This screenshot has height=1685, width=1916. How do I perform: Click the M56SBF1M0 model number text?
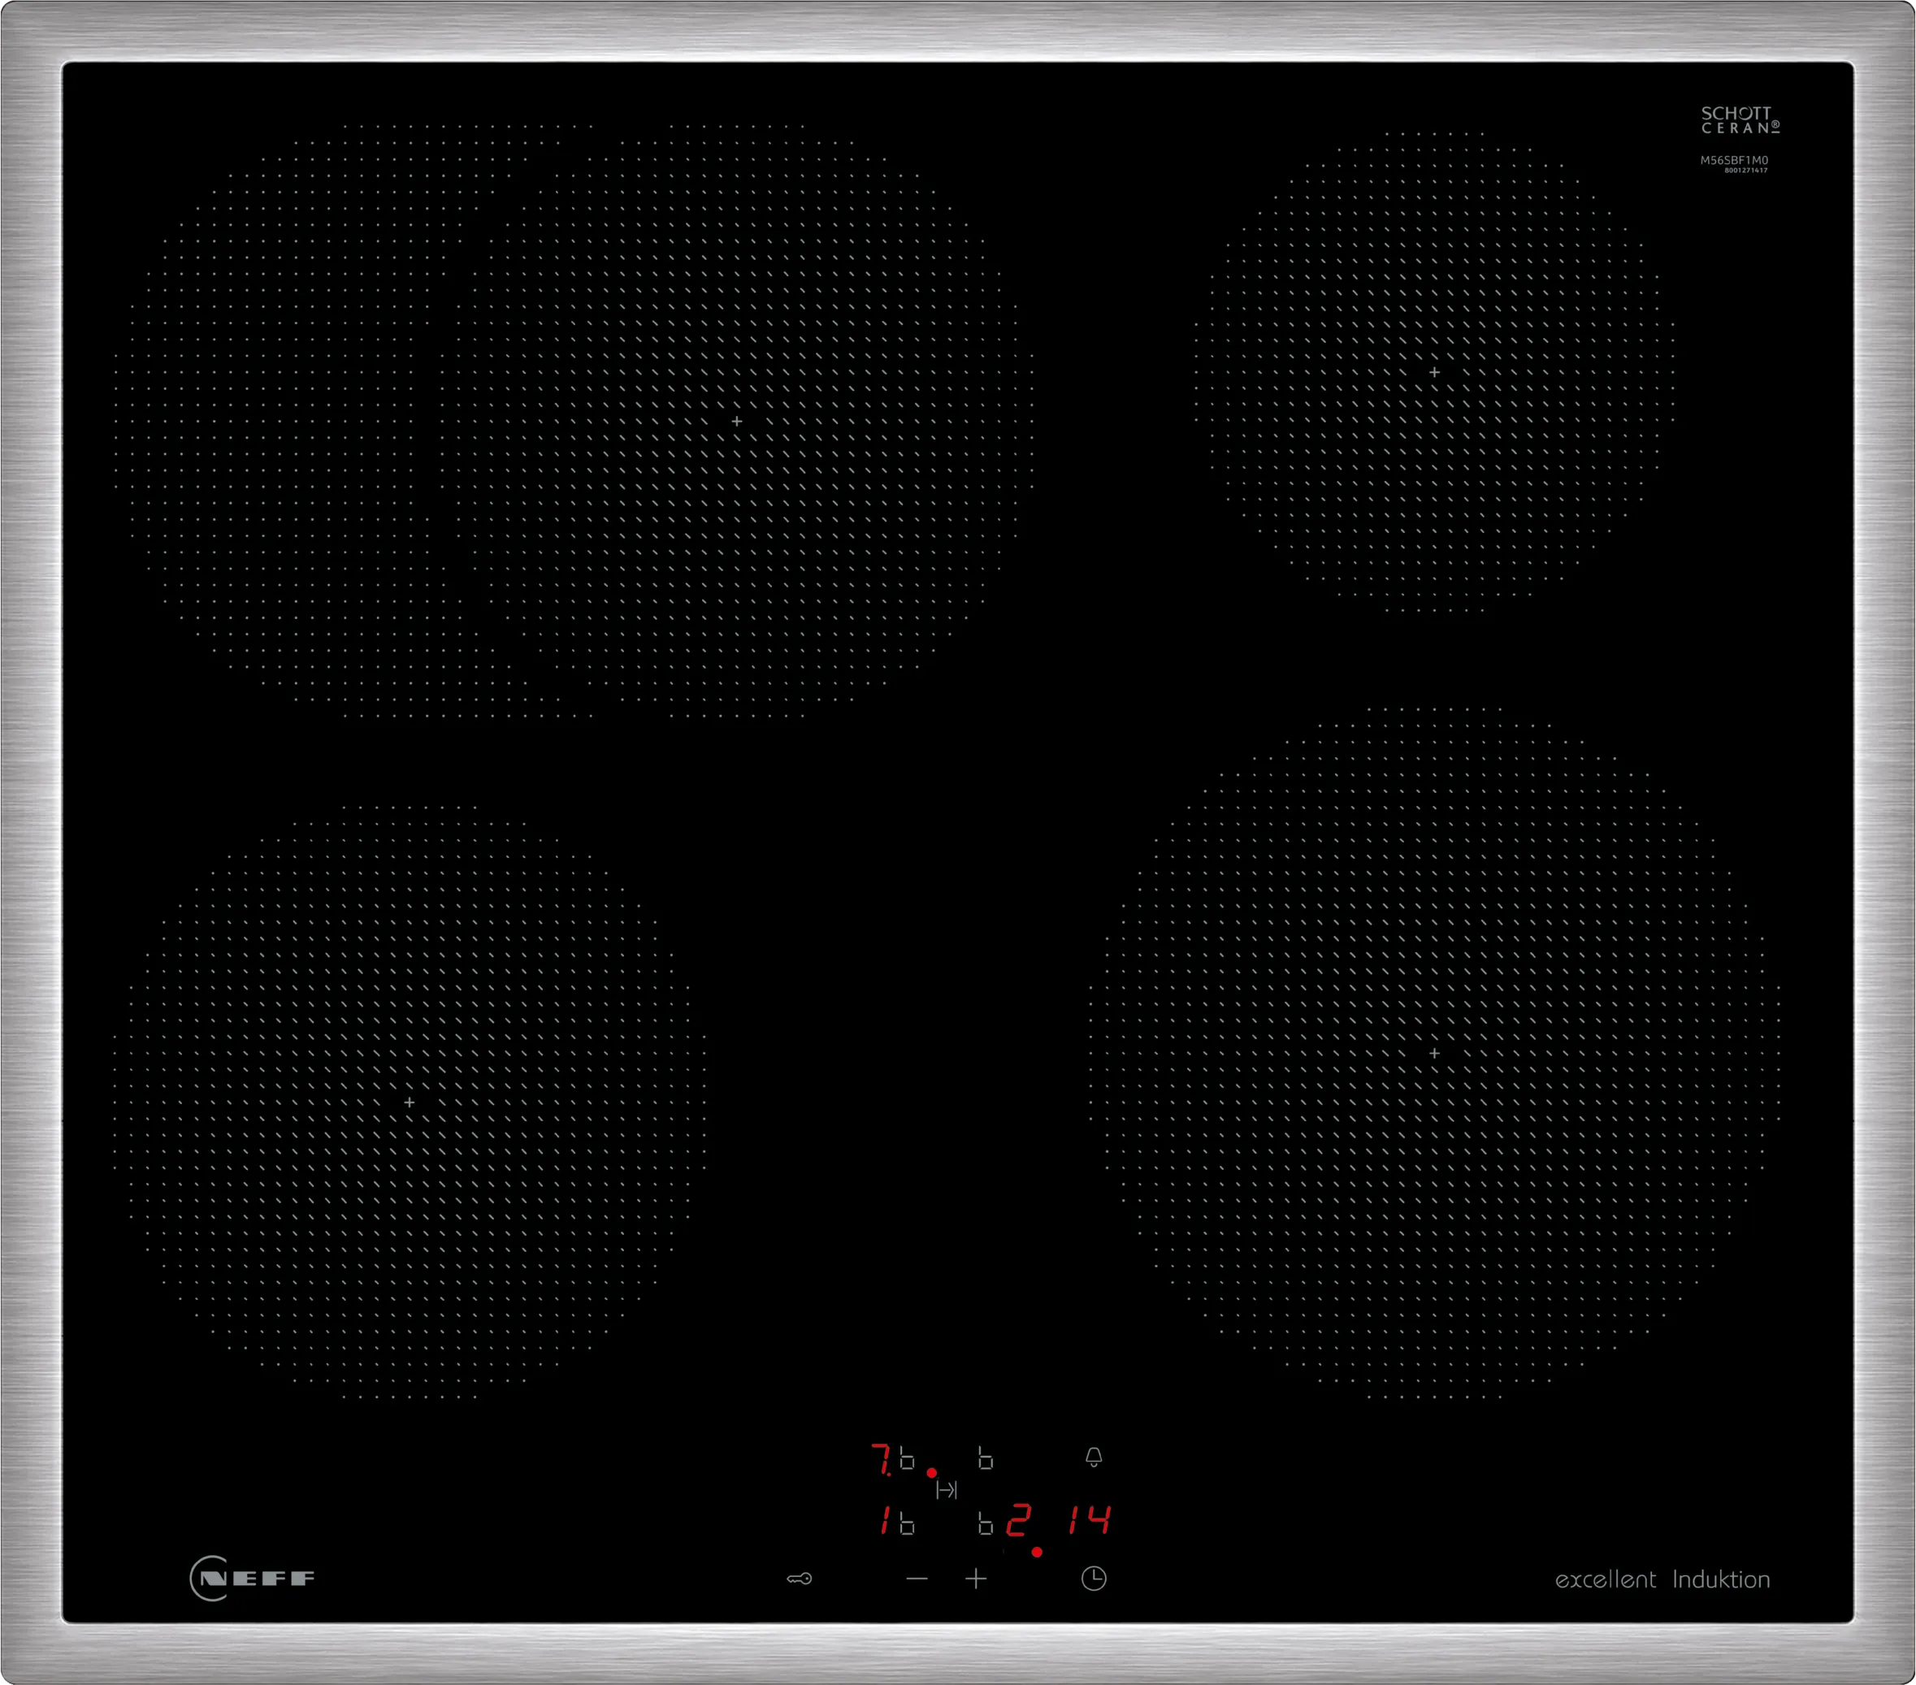(1733, 160)
